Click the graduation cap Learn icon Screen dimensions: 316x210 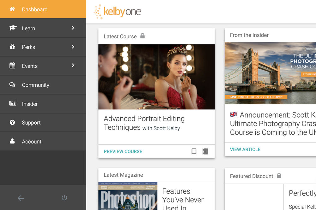coord(13,28)
